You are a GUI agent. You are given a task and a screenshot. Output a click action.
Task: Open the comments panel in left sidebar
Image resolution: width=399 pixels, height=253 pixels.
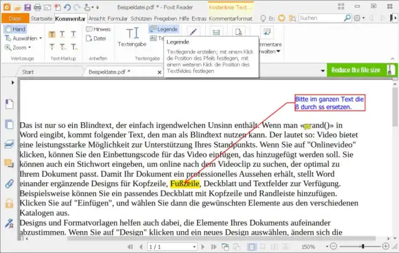coord(9,163)
